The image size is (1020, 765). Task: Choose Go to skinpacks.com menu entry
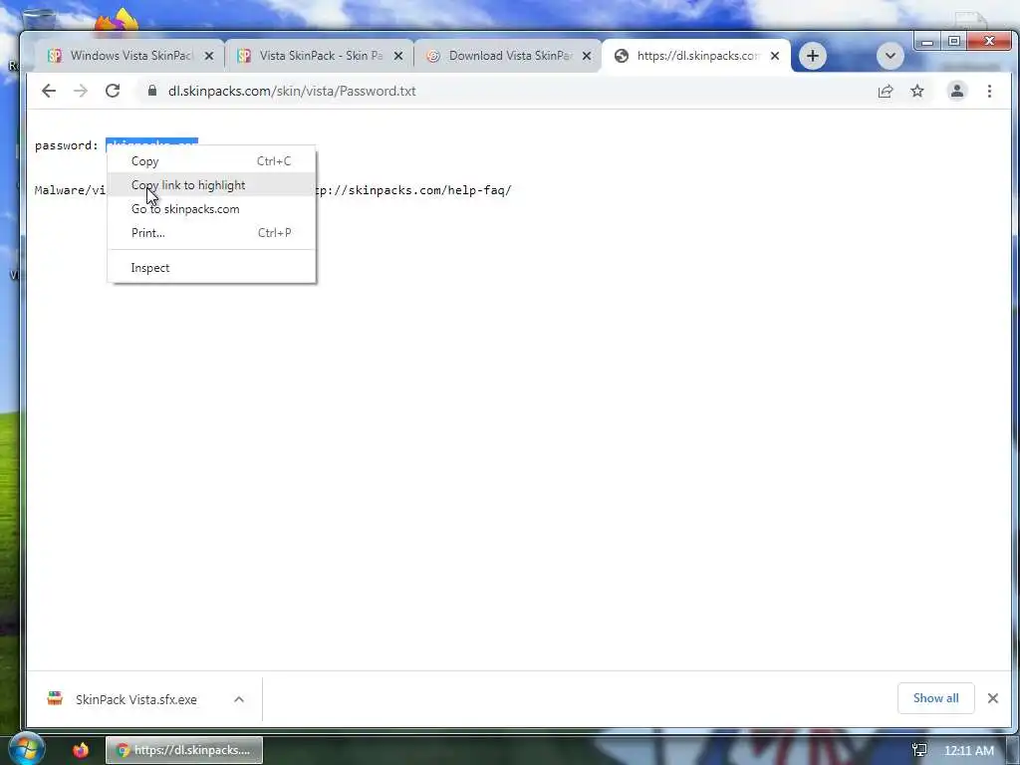[211, 209]
